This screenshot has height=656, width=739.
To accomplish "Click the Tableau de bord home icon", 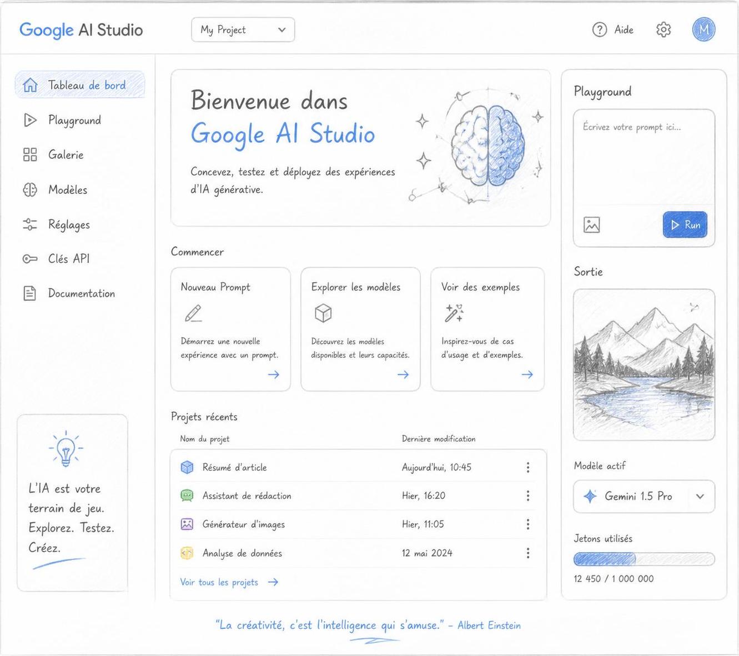I will tap(30, 85).
